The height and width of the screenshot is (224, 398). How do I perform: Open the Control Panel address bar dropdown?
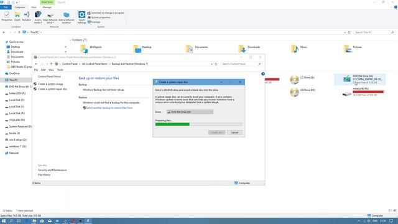pyautogui.click(x=211, y=64)
